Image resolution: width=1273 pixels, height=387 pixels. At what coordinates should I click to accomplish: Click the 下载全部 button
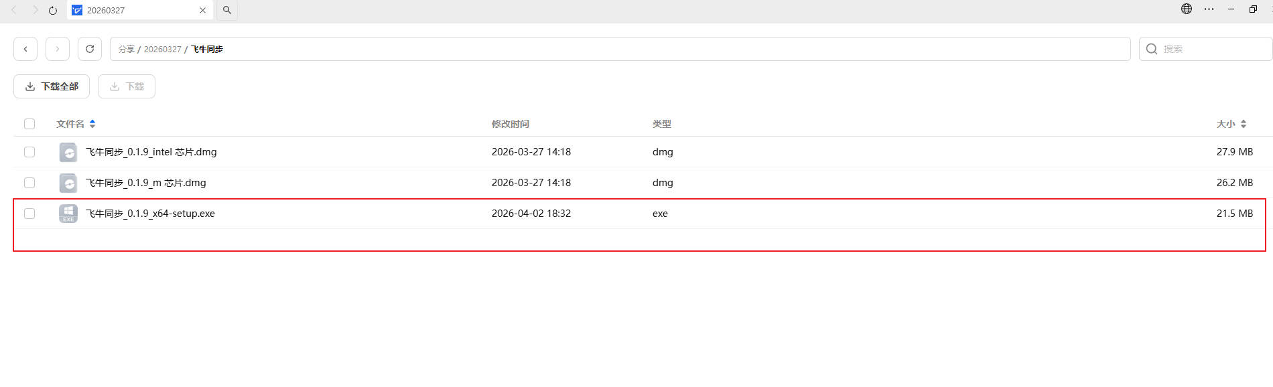tap(52, 86)
